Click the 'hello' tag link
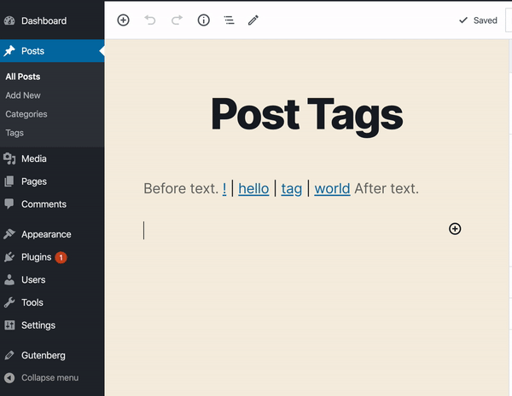512x396 pixels. pos(253,189)
